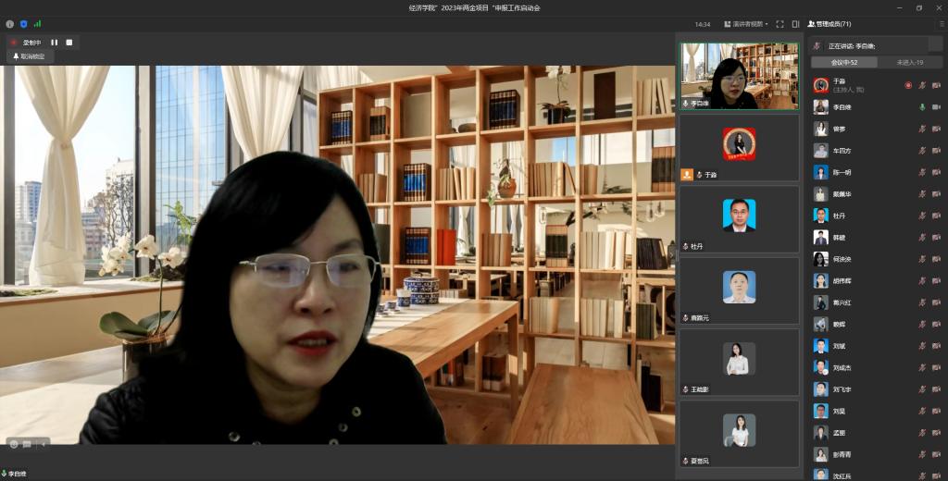Open the member panel hamburger menu
The image size is (948, 481).
coord(941,24)
